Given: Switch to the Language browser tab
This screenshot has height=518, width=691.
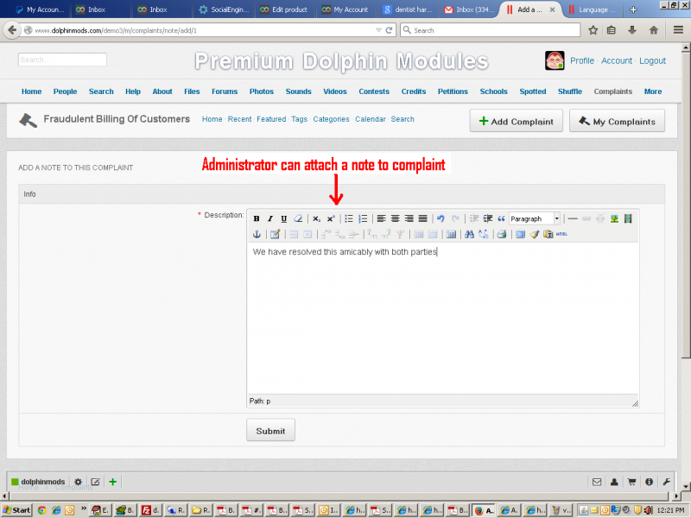Looking at the screenshot, I should (x=592, y=9).
